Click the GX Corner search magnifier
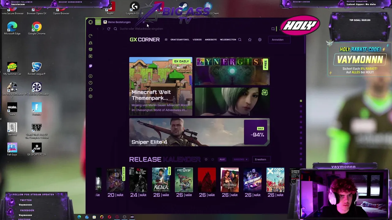The width and height of the screenshot is (392, 220). [240, 40]
